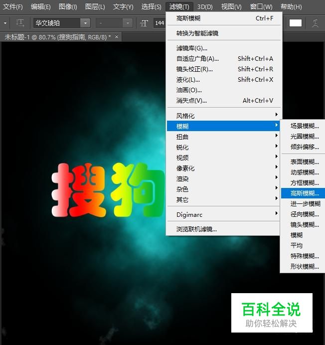
Task: Open tool preset picker arrow at left
Action: [x=5, y=23]
